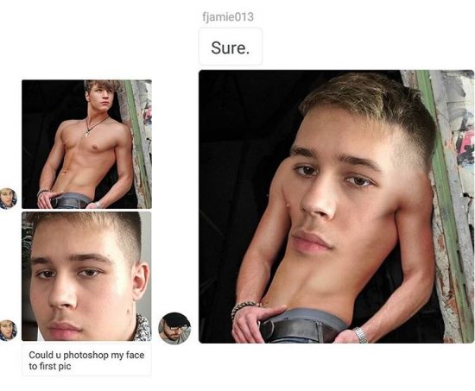The height and width of the screenshot is (391, 475).
Task: Open the fjamie013 username profile
Action: click(x=228, y=16)
